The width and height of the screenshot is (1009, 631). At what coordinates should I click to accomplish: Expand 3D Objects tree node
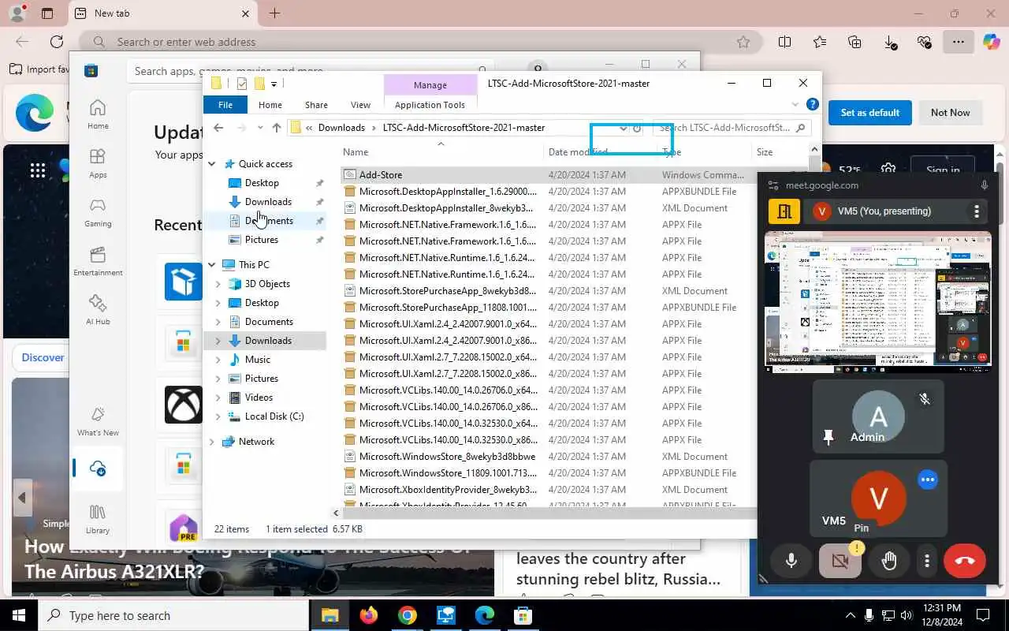(x=218, y=284)
